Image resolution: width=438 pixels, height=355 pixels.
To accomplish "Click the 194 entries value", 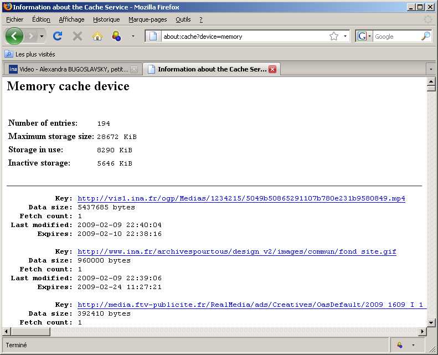I will coord(104,124).
